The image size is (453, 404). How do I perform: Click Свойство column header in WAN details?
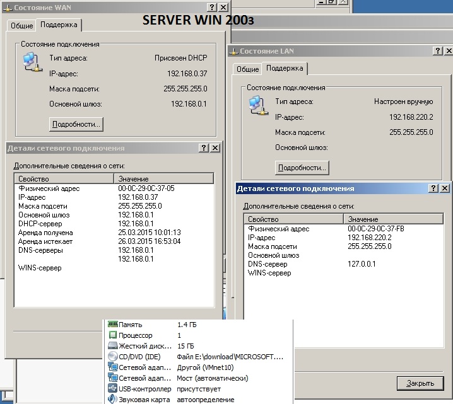click(x=64, y=179)
